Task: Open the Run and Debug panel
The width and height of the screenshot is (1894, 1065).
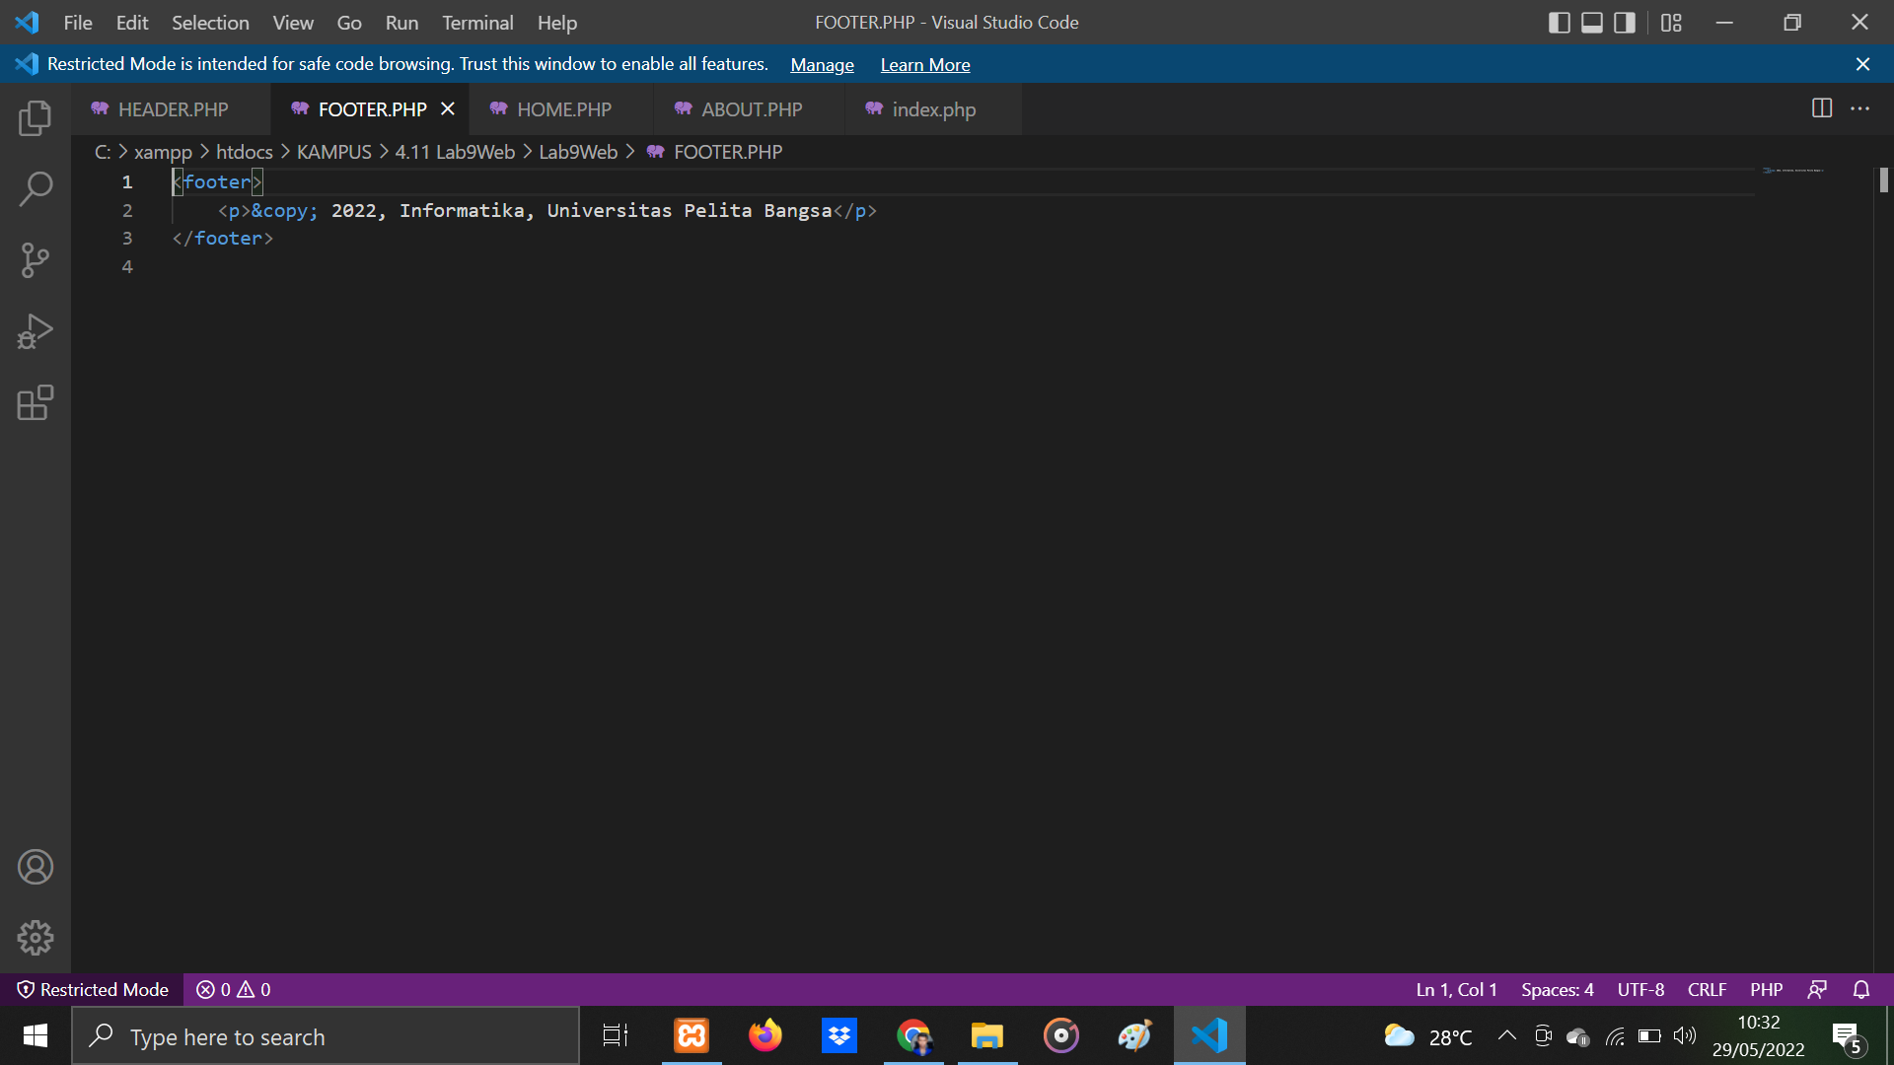Action: point(36,331)
